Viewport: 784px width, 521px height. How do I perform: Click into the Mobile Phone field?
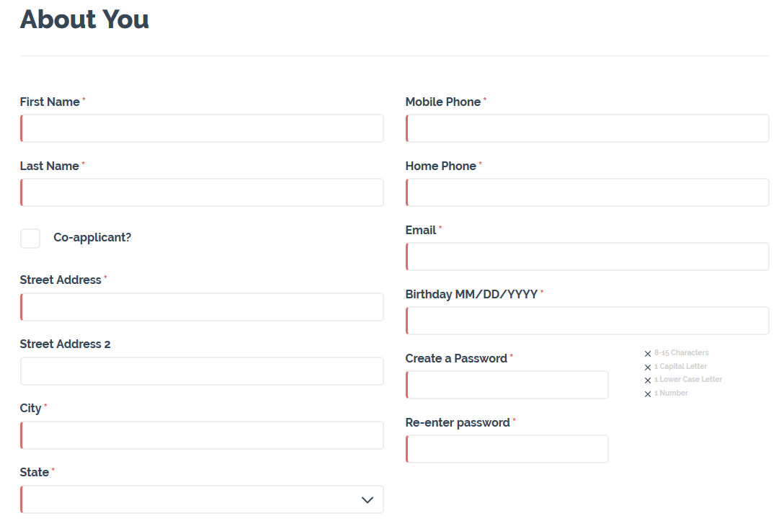[x=587, y=128]
